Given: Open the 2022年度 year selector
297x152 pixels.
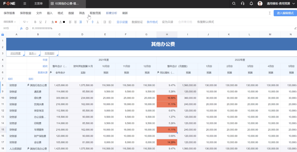Looking at the screenshot, I should tap(15, 53).
